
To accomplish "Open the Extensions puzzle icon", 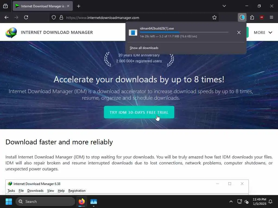I will point(252,17).
